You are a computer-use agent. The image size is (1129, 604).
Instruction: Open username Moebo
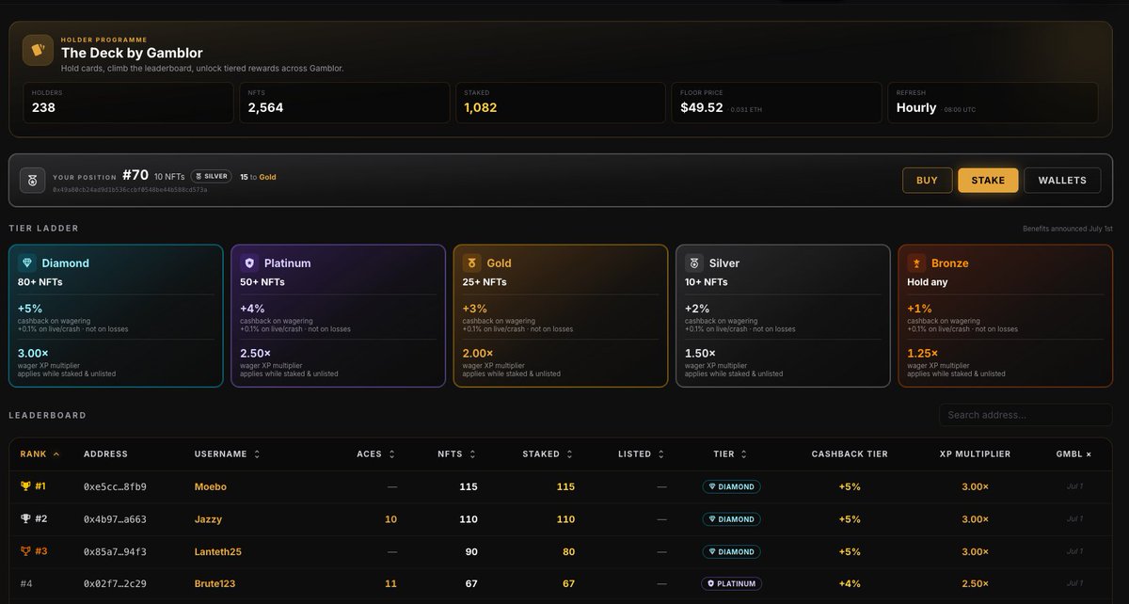point(211,486)
